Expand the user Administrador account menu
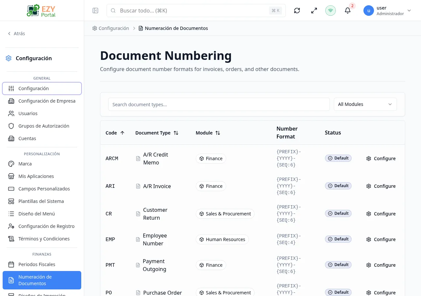 click(x=388, y=11)
